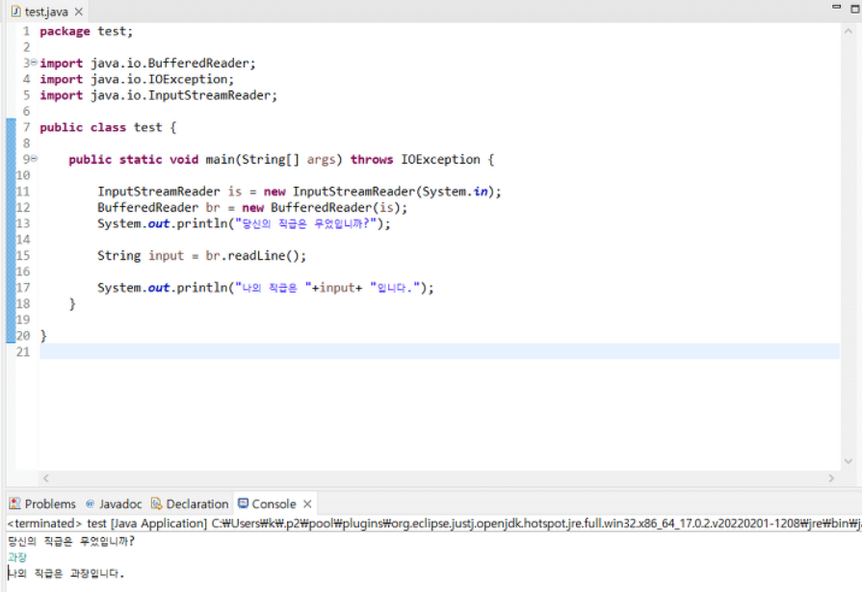Click the Declaration tab icon
The image size is (862, 592).
click(x=157, y=503)
